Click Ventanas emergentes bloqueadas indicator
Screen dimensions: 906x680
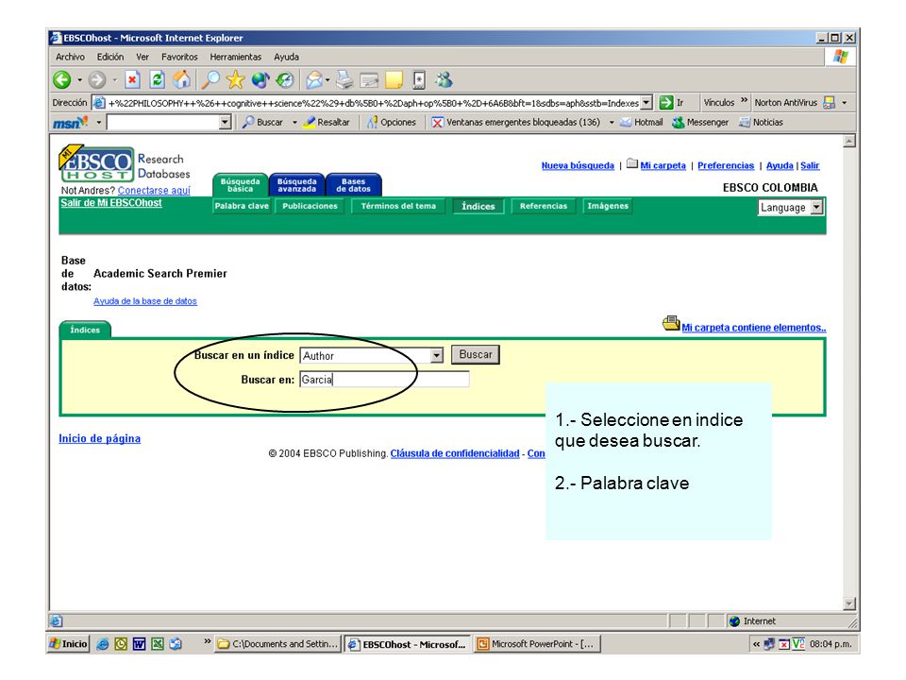point(516,123)
